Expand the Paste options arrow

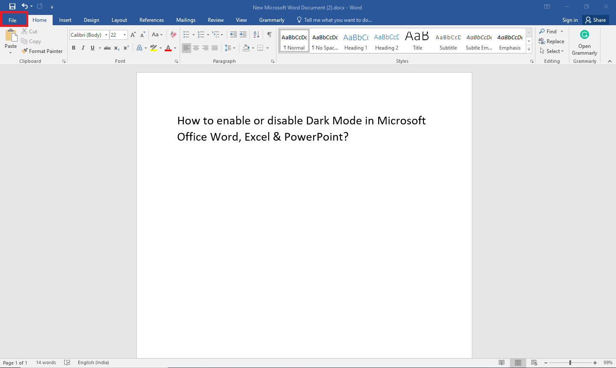[x=11, y=53]
